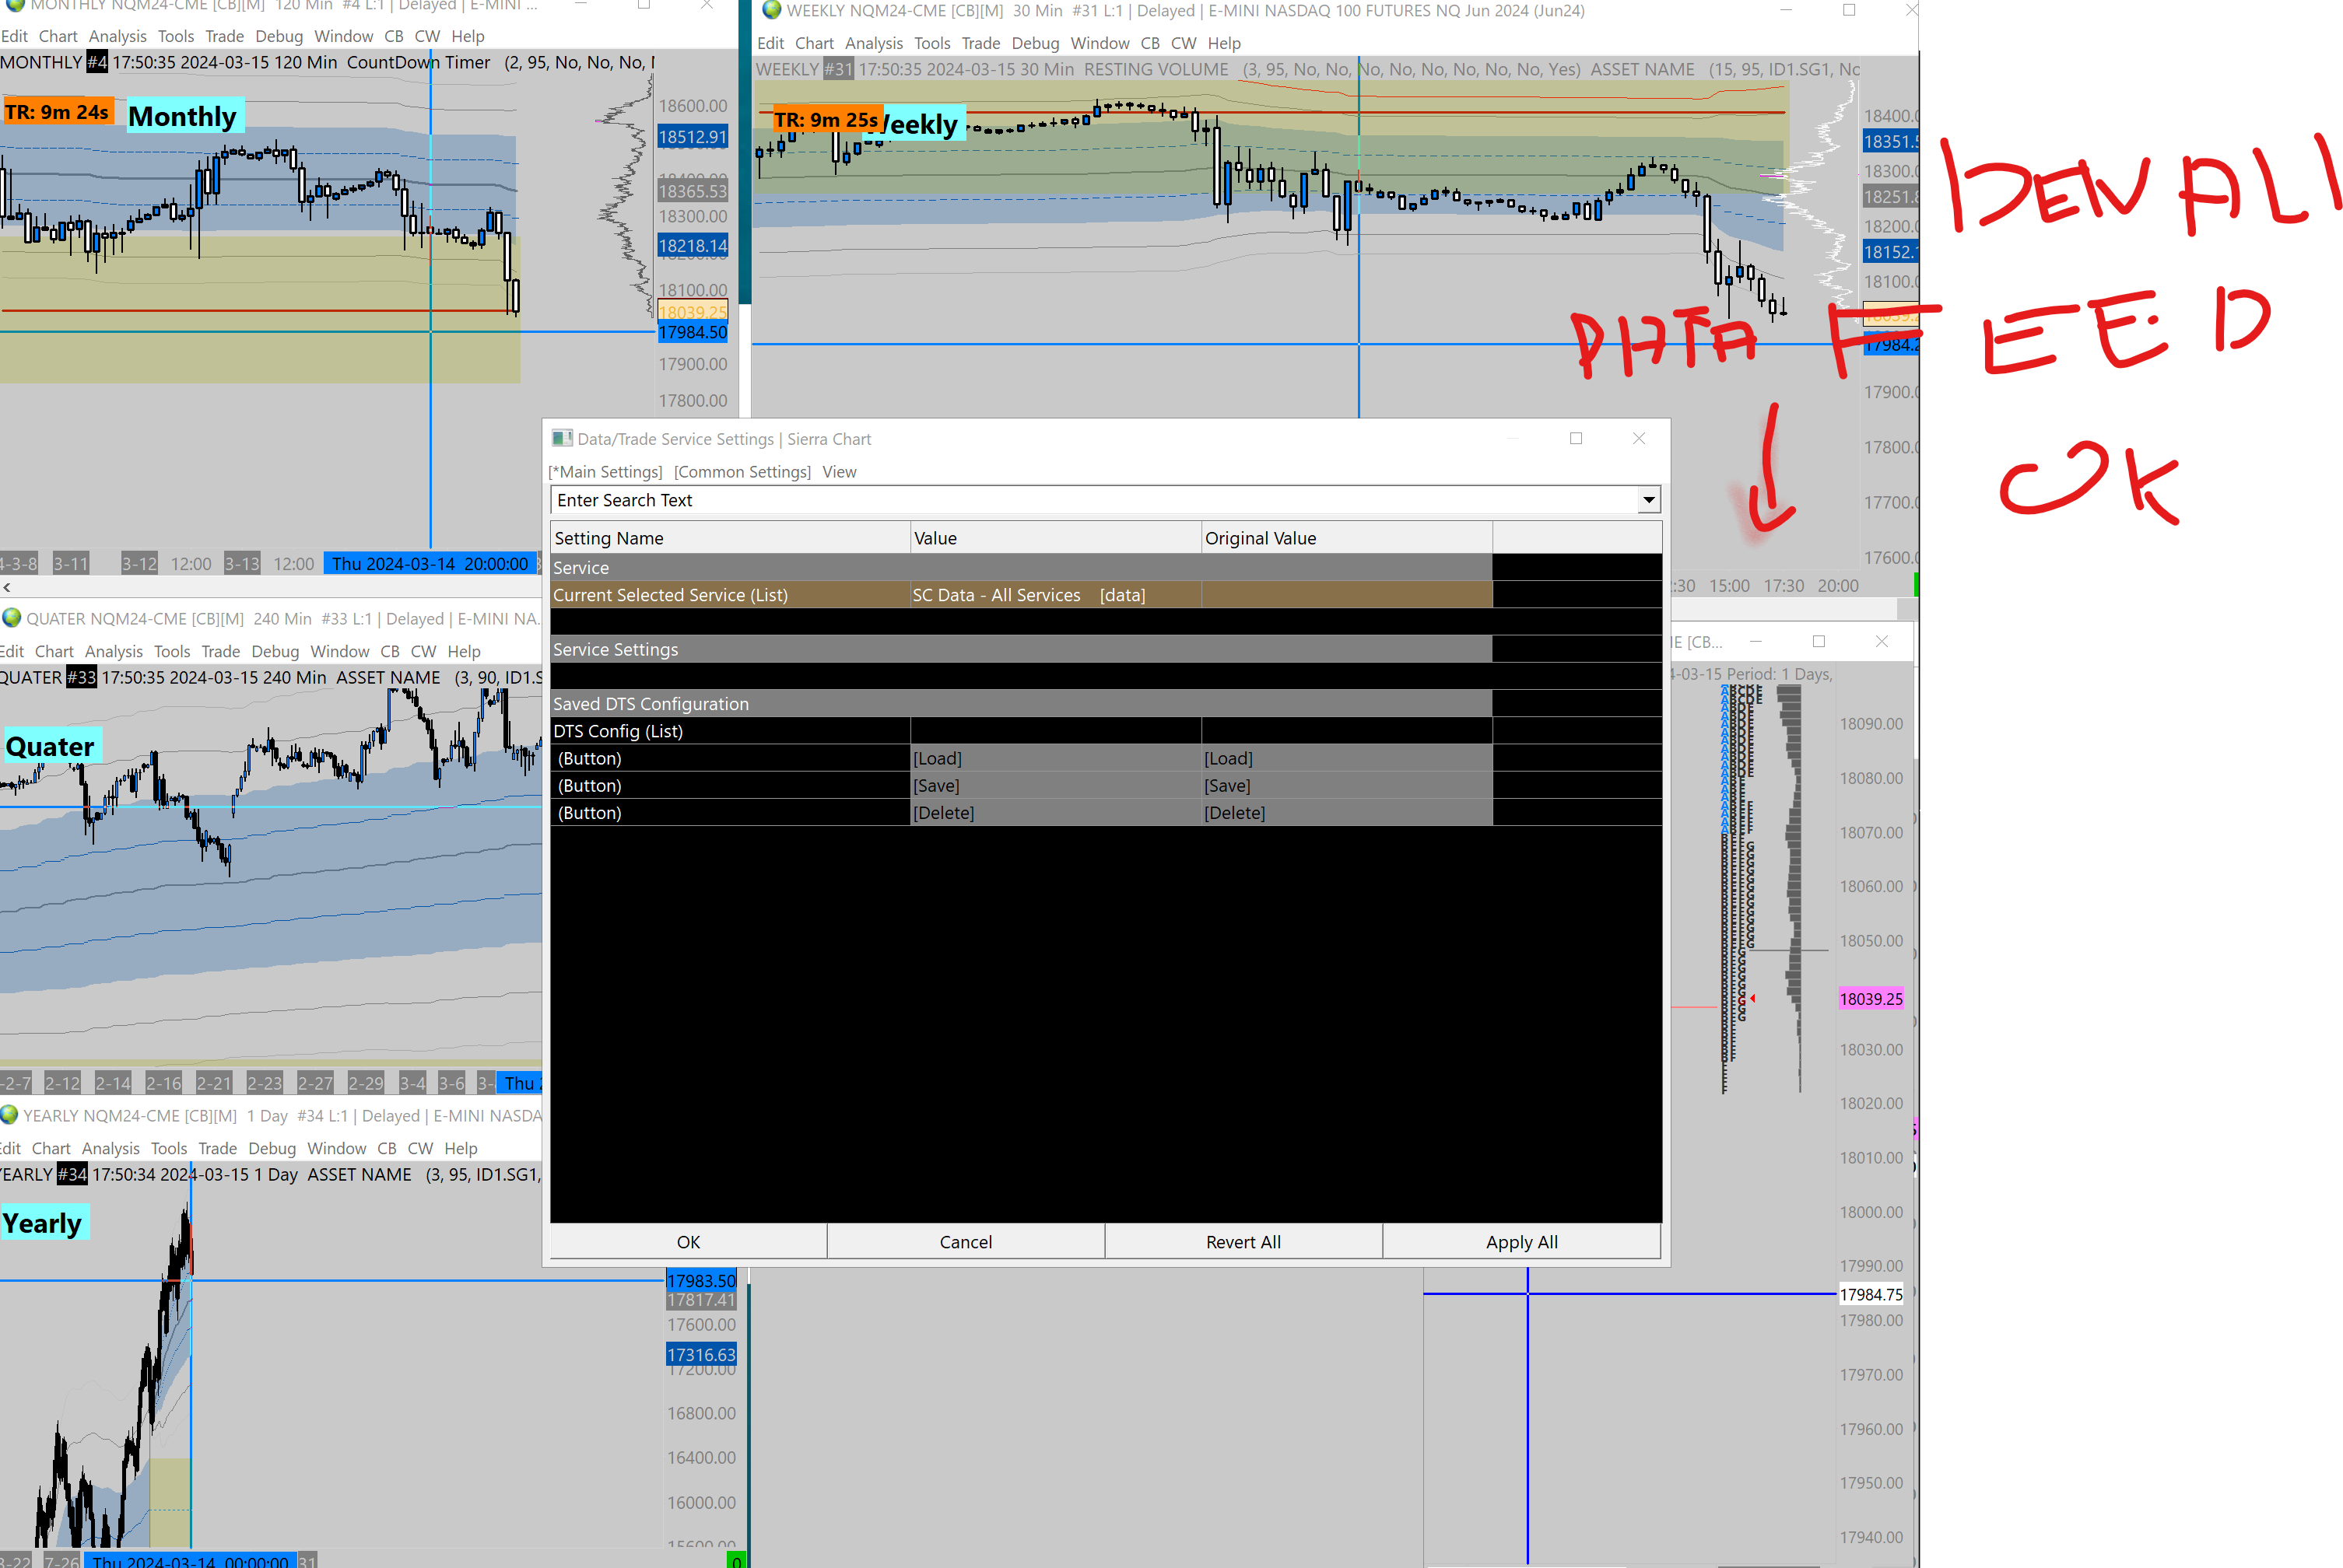Open Tools menu in MONTHLY chart window
The height and width of the screenshot is (1568, 2343).
(176, 36)
